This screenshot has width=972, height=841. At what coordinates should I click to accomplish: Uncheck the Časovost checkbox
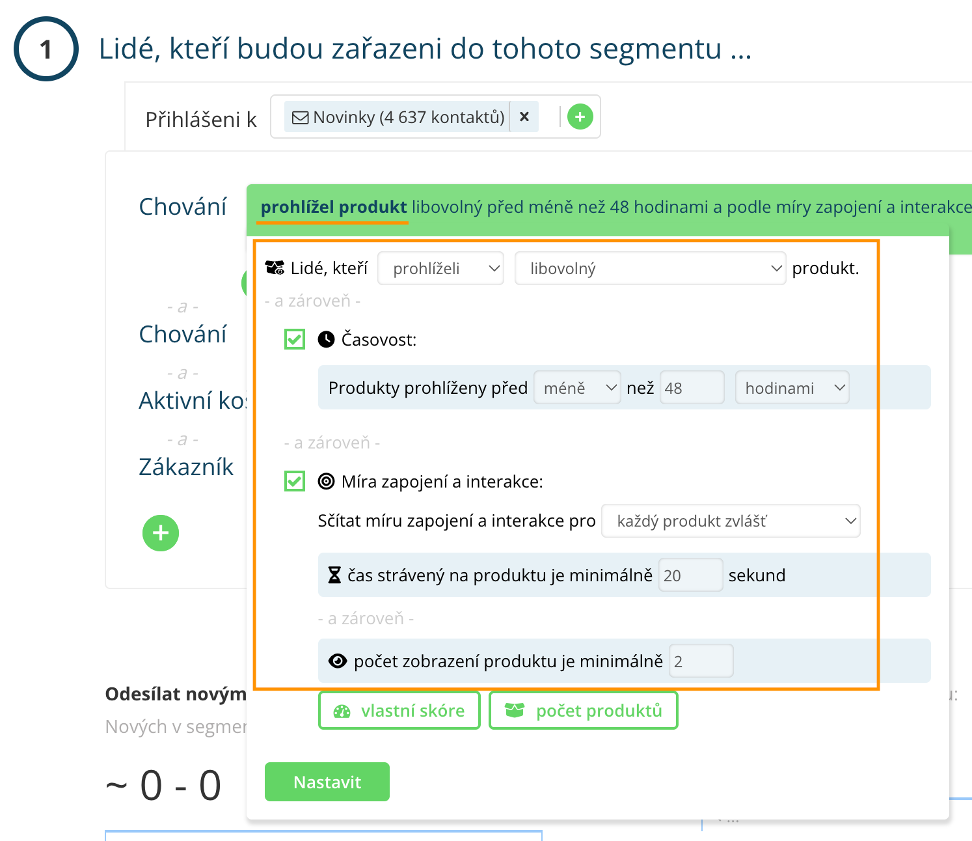pyautogui.click(x=295, y=339)
